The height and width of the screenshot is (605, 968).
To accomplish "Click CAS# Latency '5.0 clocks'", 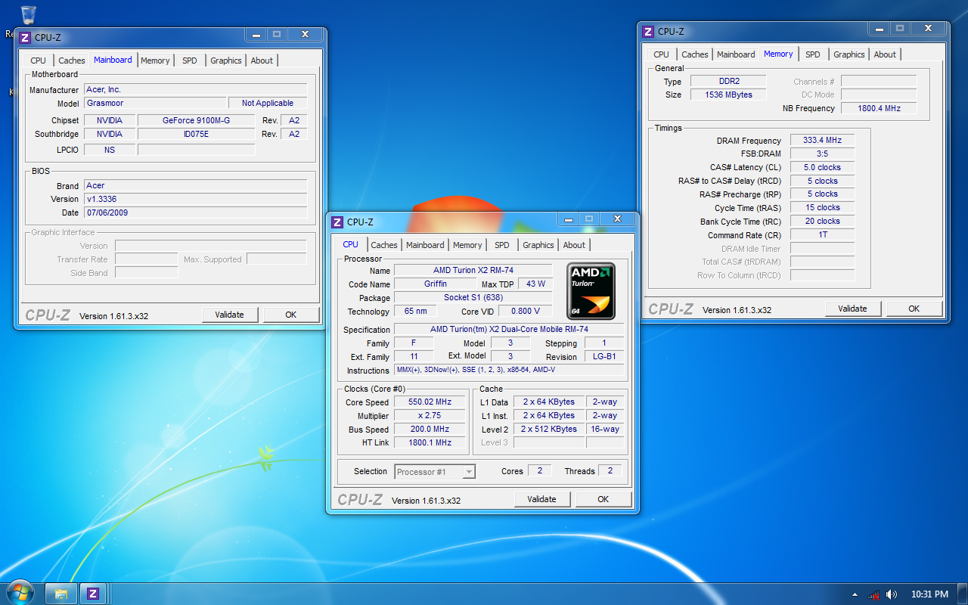I will [x=823, y=167].
